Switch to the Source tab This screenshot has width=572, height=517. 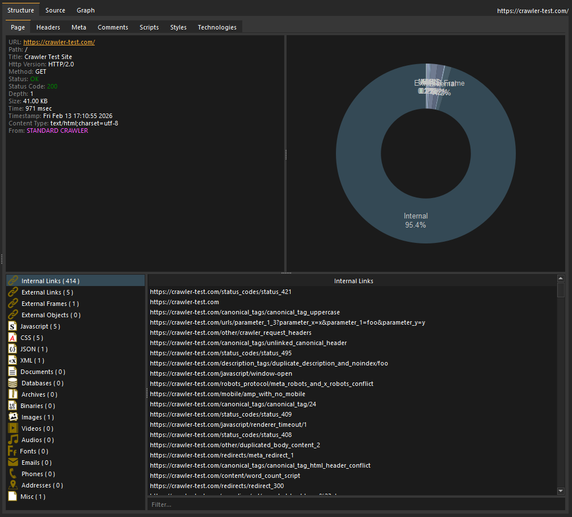coord(55,10)
